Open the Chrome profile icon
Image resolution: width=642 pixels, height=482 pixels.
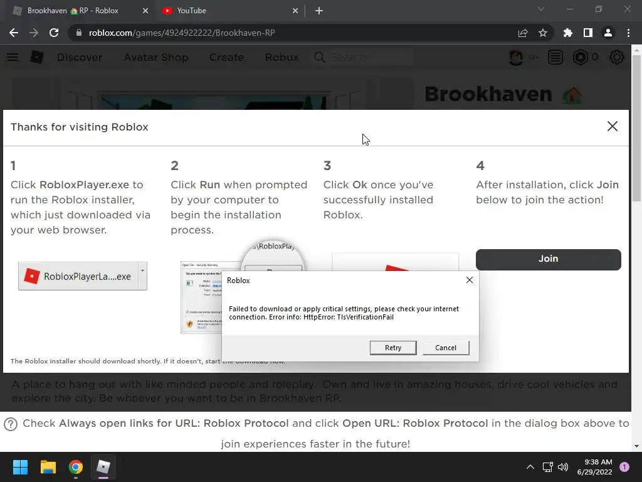pyautogui.click(x=608, y=33)
